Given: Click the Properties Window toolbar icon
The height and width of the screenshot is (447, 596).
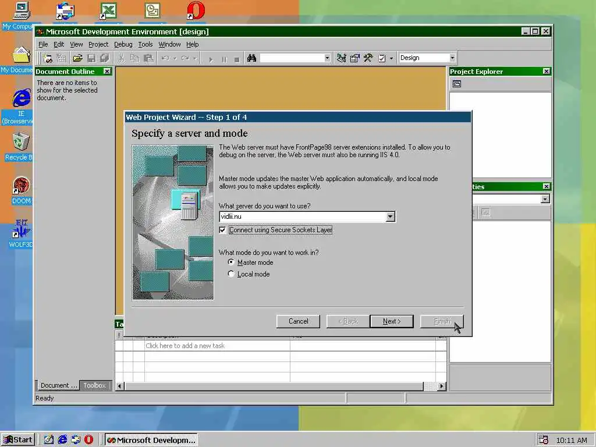Looking at the screenshot, I should pos(354,58).
